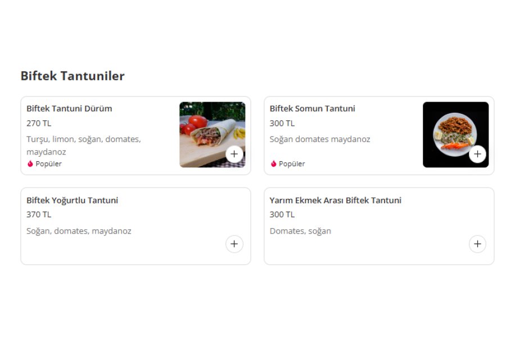The width and height of the screenshot is (506, 337).
Task: Add Biftek Yoğurtlu Tantuni with plus icon
Action: [x=234, y=244]
